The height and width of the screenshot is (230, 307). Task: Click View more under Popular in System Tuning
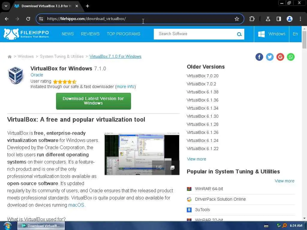click(285, 181)
